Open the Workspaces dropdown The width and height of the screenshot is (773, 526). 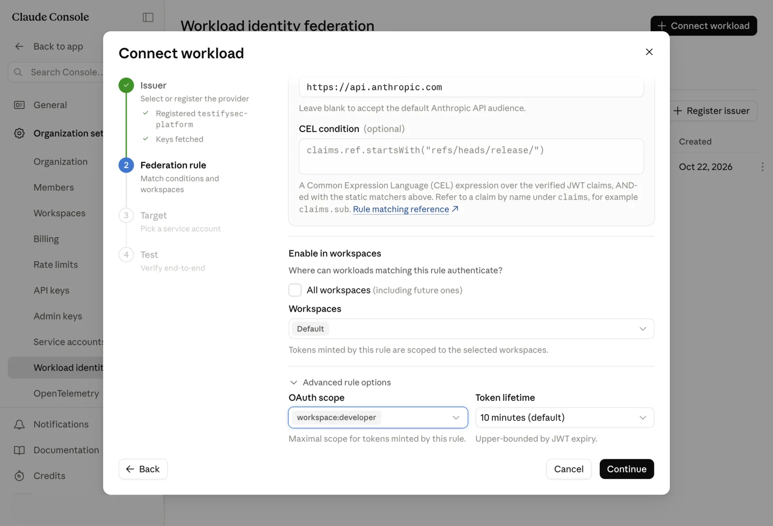471,329
